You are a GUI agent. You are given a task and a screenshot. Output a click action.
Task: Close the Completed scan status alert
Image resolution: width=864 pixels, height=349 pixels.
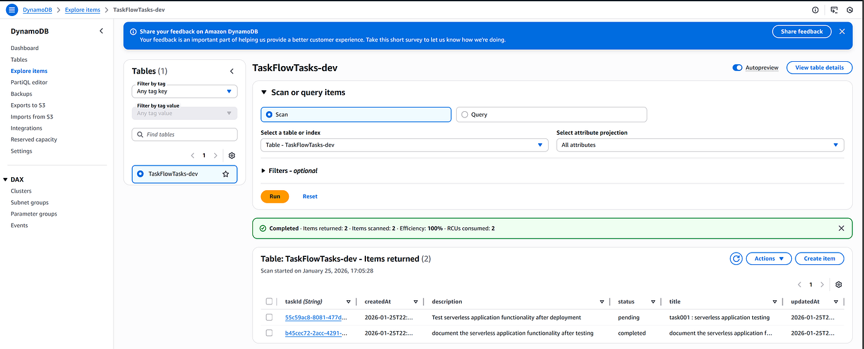(841, 228)
